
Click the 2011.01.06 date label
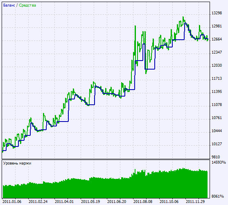click(x=12, y=202)
